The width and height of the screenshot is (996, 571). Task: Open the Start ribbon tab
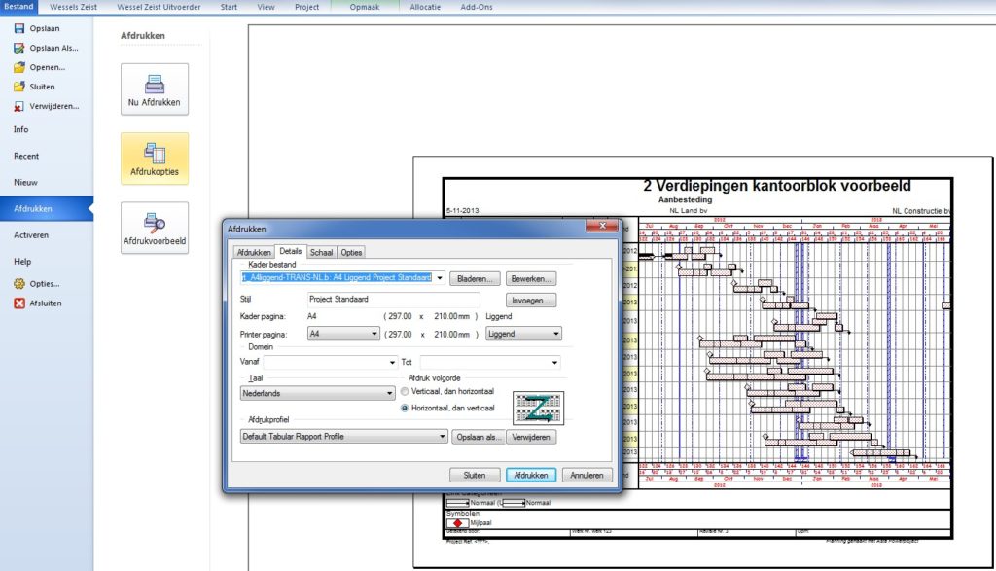coord(229,7)
